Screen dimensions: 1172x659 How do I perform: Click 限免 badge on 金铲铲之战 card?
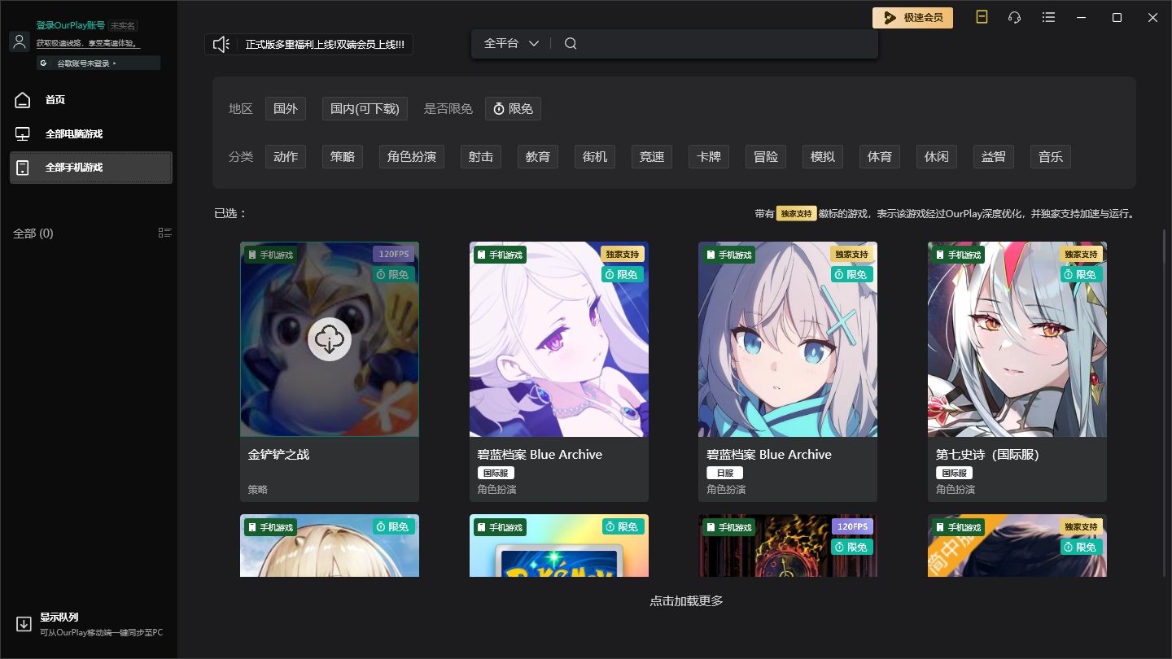394,275
